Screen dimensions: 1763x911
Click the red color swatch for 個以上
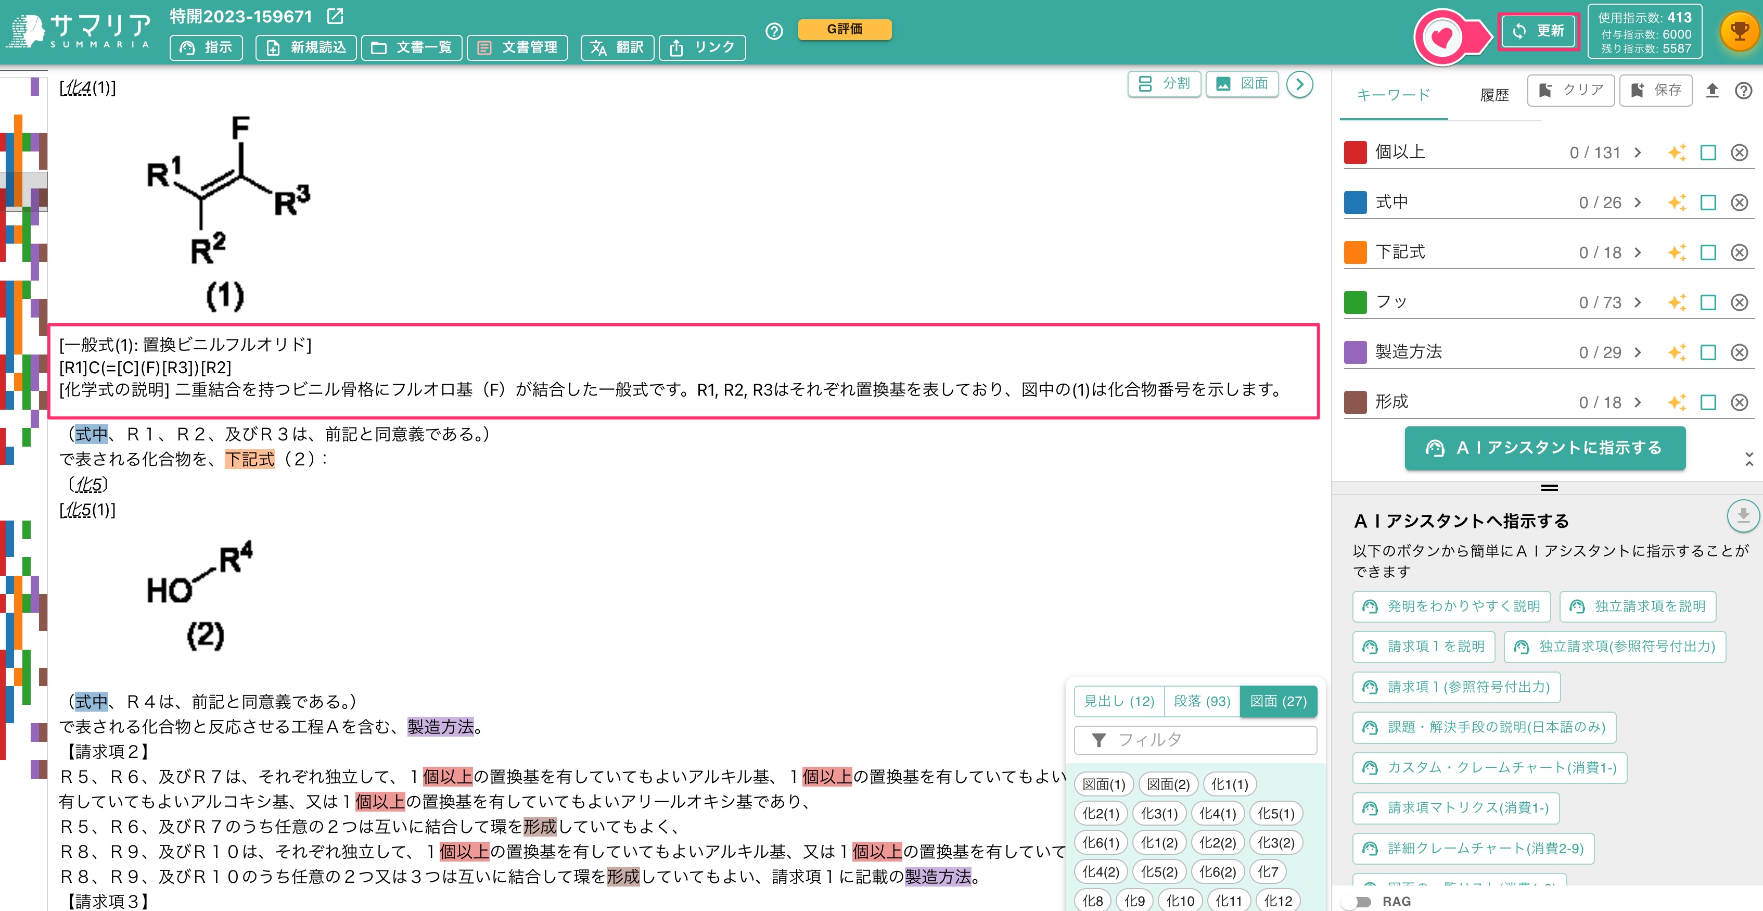(x=1355, y=153)
